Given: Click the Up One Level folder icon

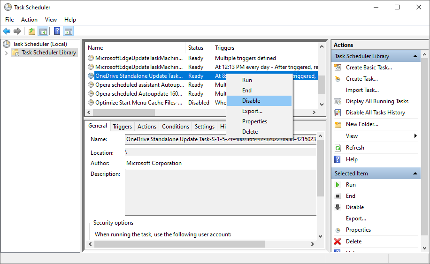Looking at the screenshot, I should pos(32,31).
